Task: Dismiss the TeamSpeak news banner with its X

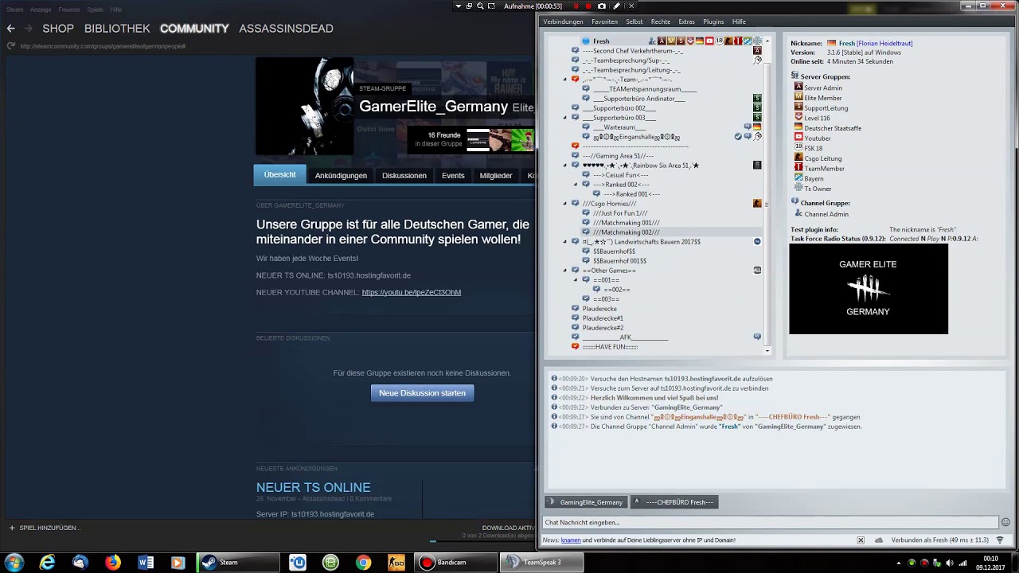Action: pos(861,540)
